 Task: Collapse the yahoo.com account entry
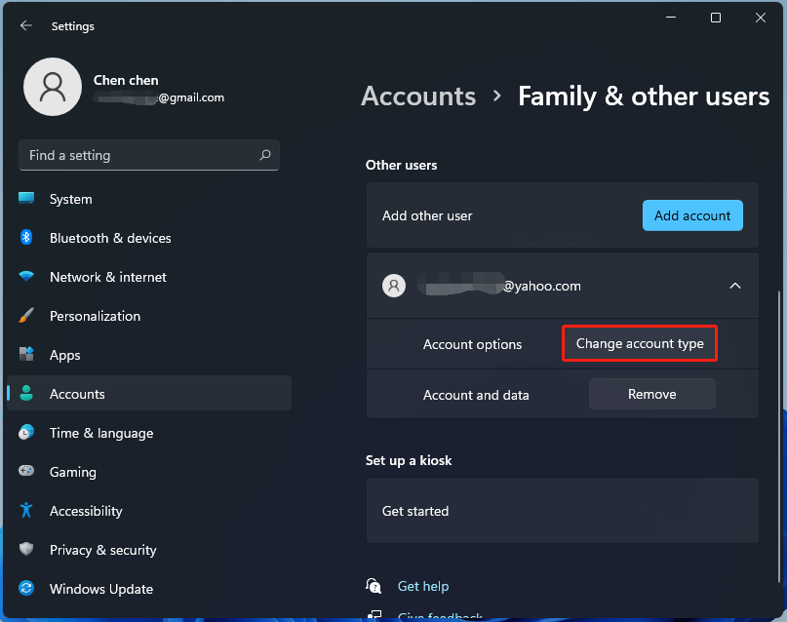pos(735,286)
